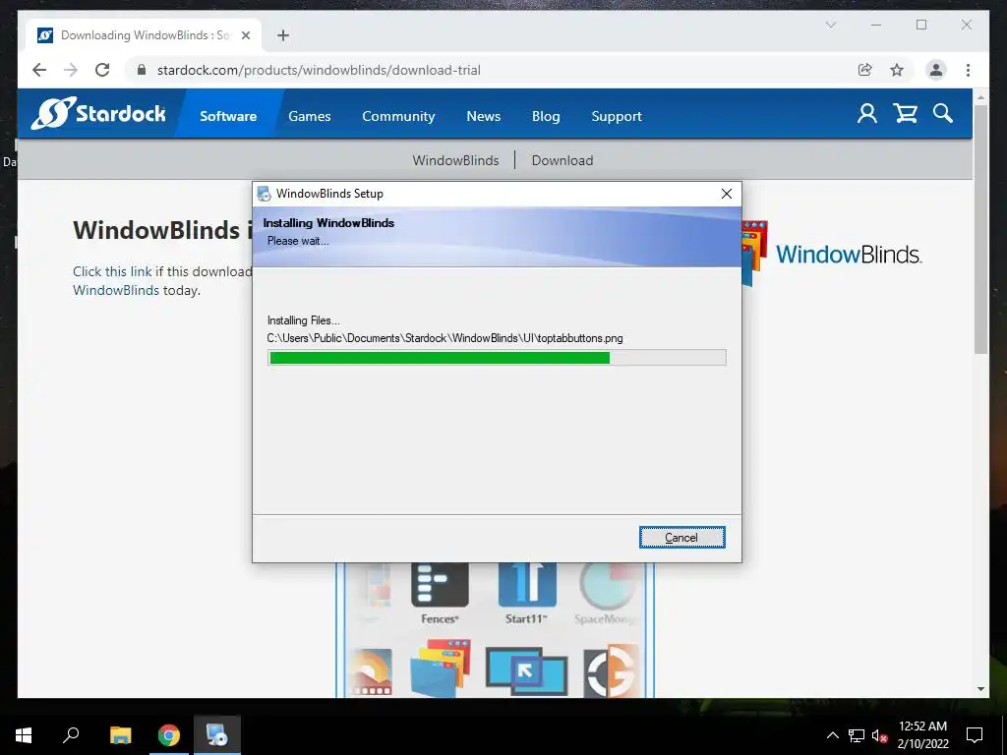Click the Groupy orange G product icon
The width and height of the screenshot is (1007, 755).
click(x=612, y=670)
